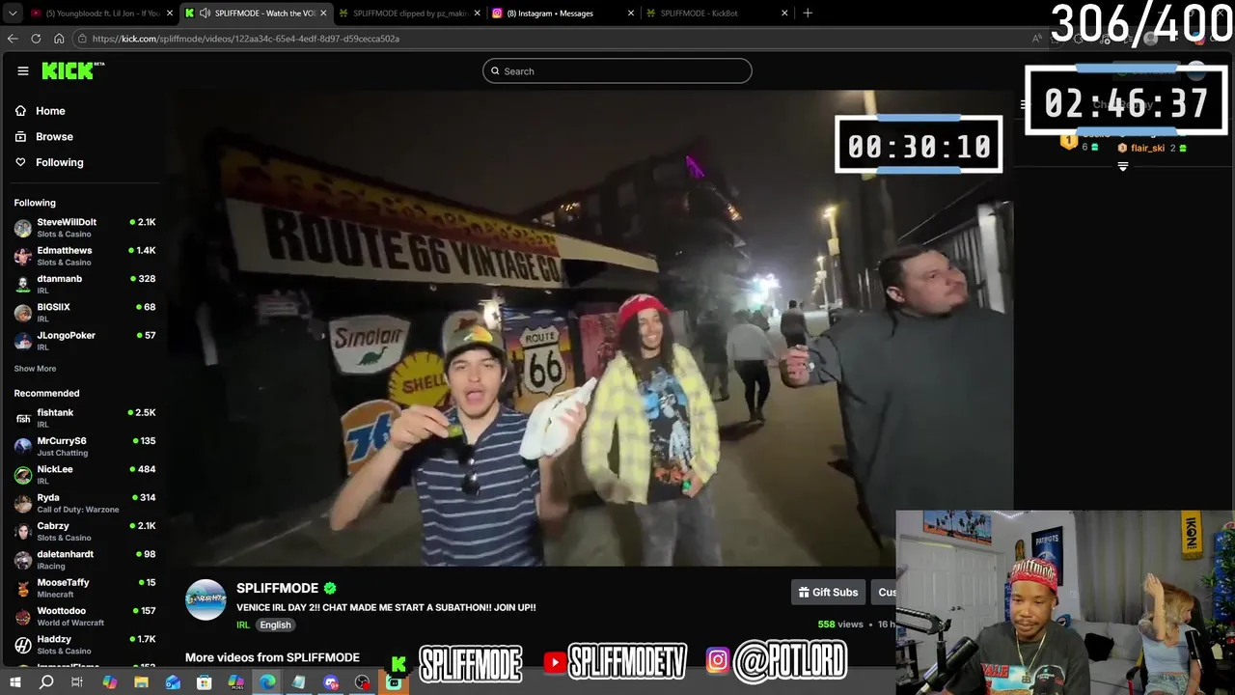This screenshot has height=695, width=1235.
Task: Click browser back arrow
Action: (x=13, y=39)
